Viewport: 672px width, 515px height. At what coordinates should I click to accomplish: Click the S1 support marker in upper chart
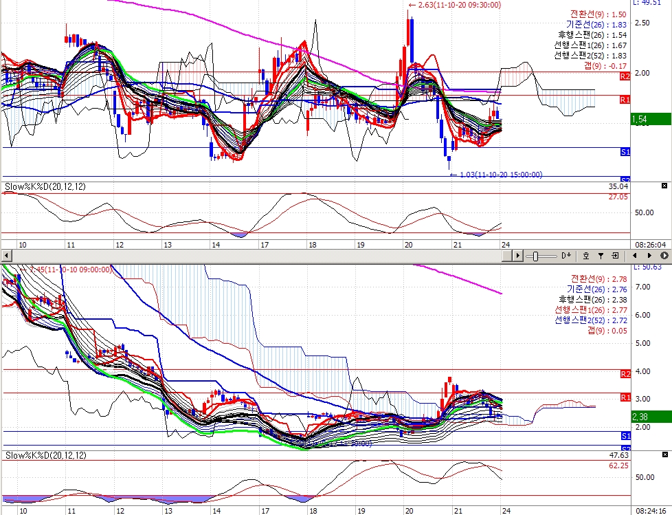click(625, 152)
